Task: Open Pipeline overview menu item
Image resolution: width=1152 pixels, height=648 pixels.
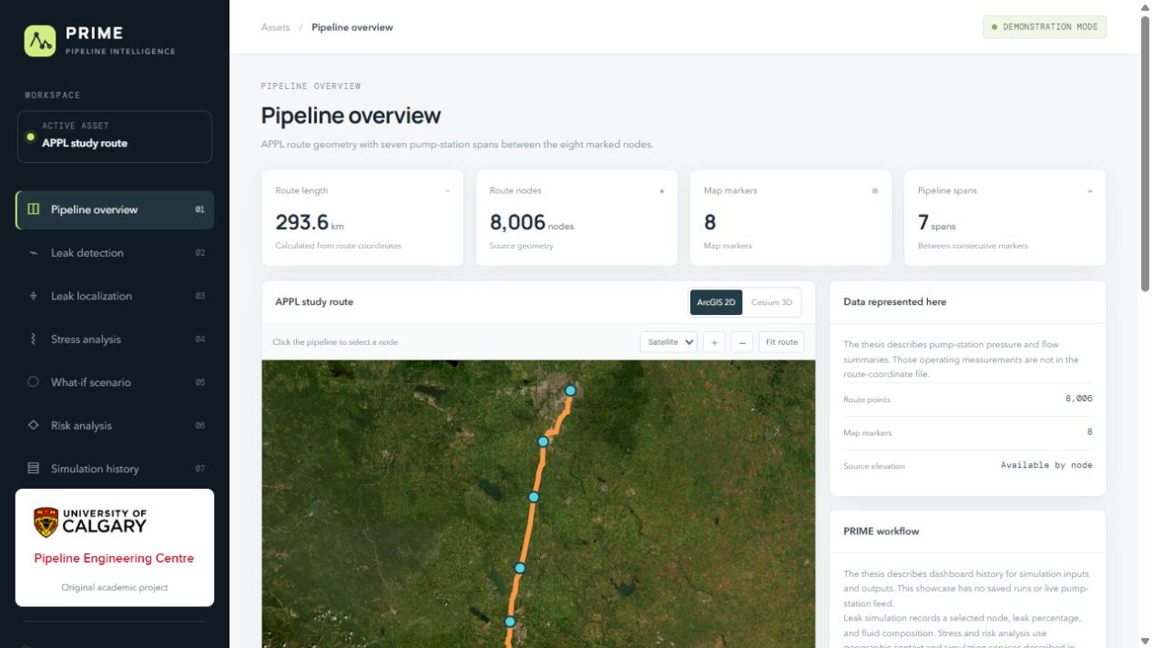Action: point(115,209)
